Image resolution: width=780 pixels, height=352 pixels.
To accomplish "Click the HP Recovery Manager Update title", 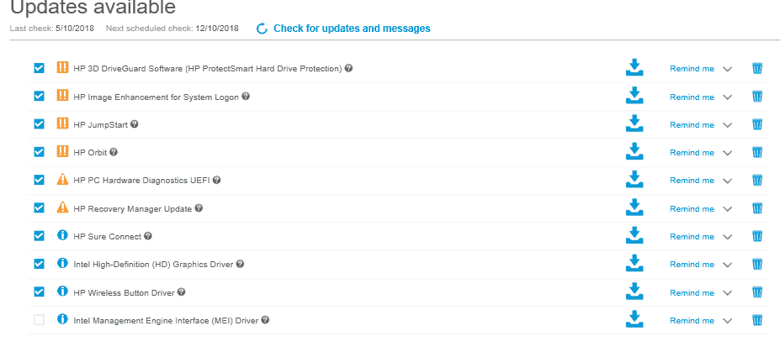I will pyautogui.click(x=132, y=209).
